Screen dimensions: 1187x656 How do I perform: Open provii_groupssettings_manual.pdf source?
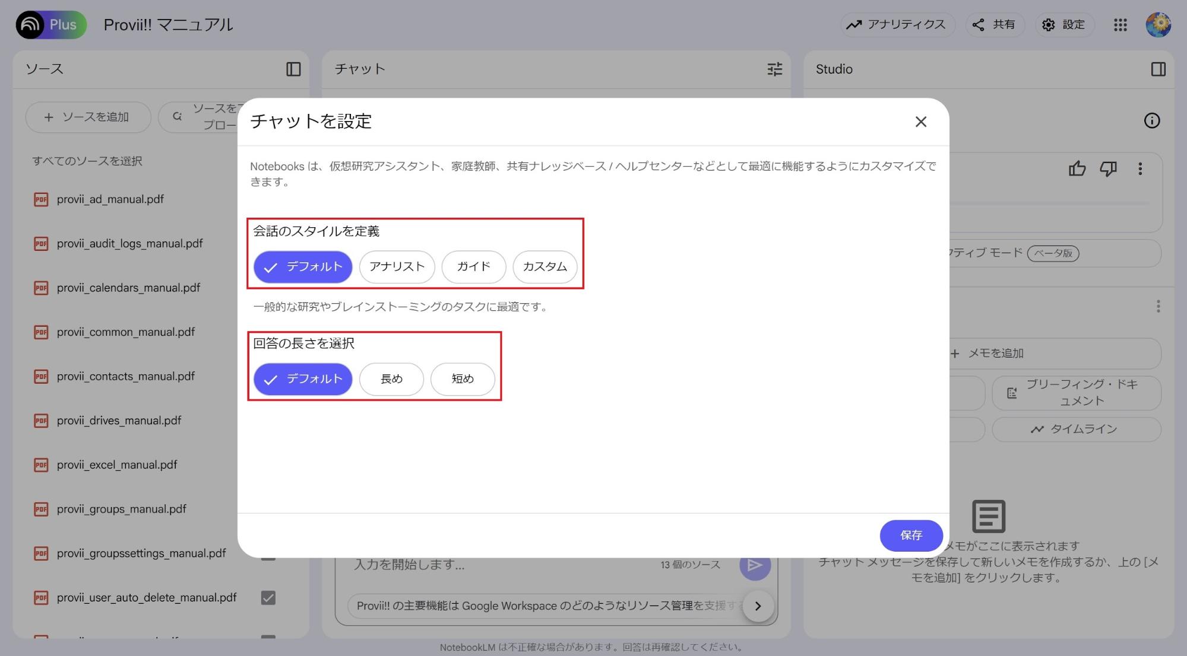tap(141, 553)
